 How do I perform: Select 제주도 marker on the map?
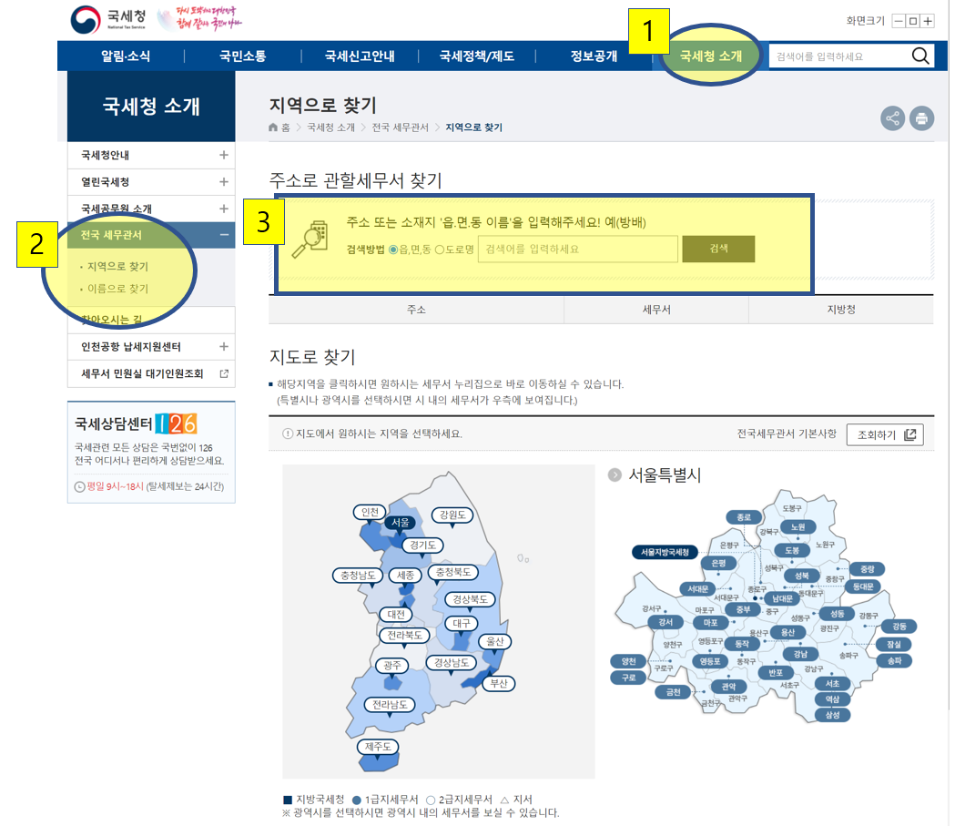378,747
